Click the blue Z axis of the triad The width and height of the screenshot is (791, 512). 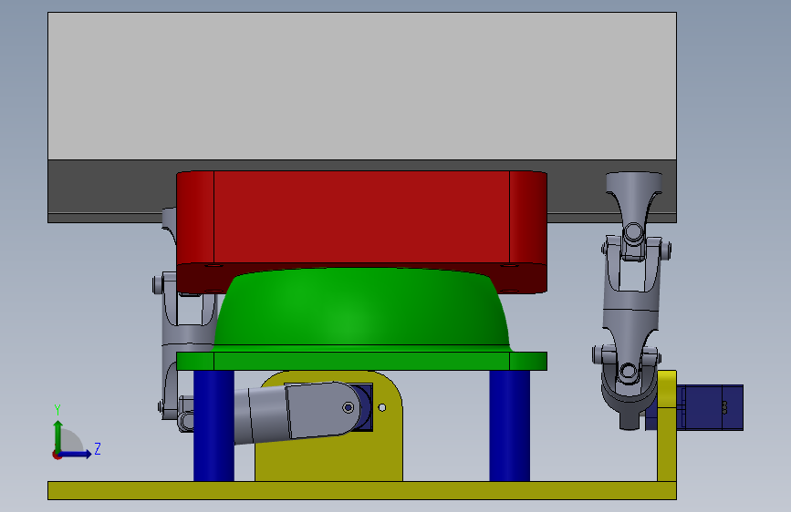click(x=76, y=454)
